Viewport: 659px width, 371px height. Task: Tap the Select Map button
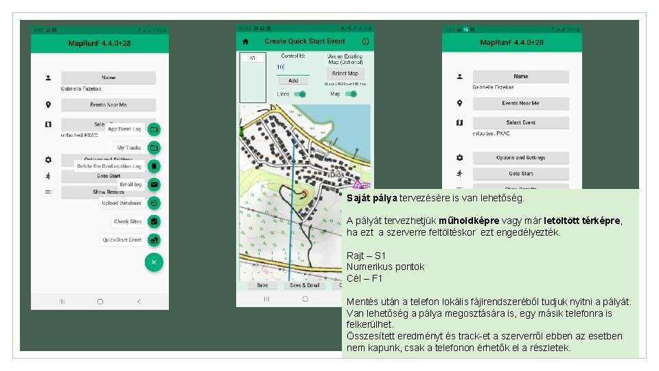(345, 74)
